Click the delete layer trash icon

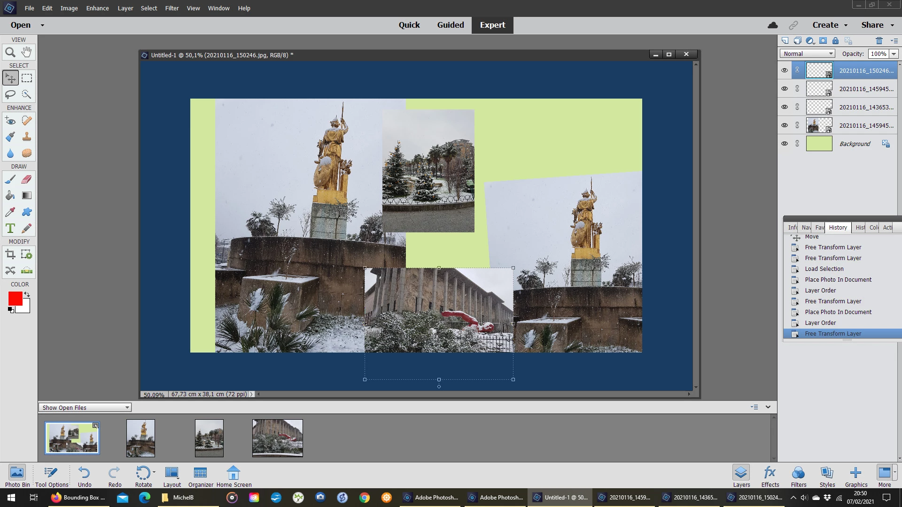(x=879, y=41)
